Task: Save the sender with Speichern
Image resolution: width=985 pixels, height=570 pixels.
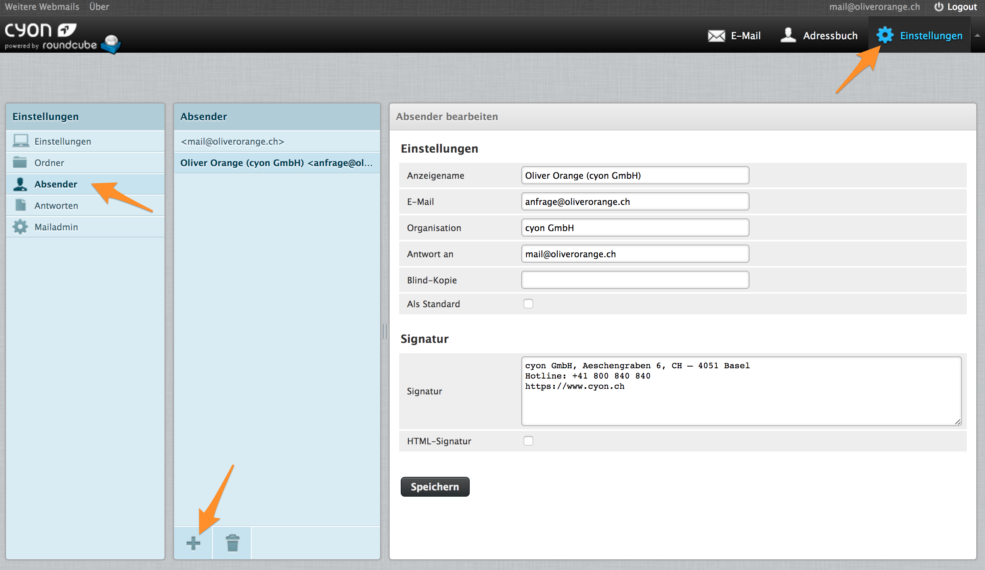Action: [435, 486]
